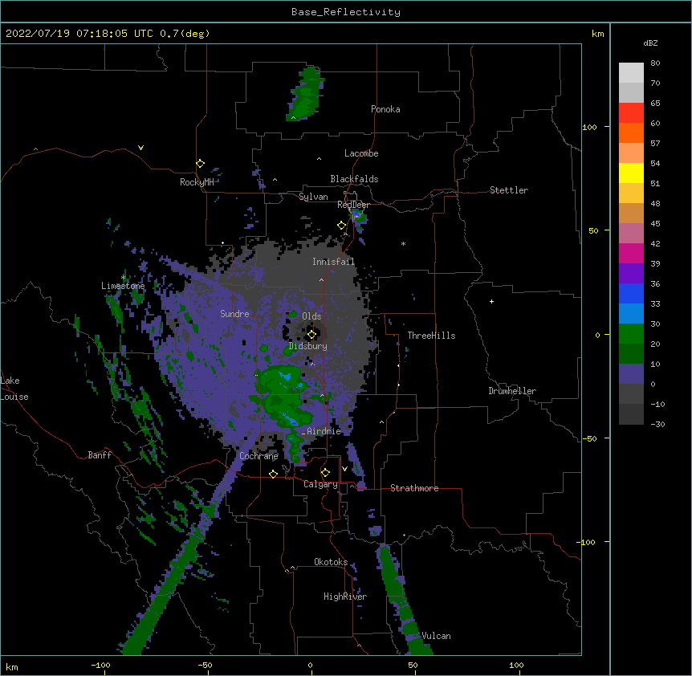This screenshot has width=692, height=676.
Task: Click the yellow v marker east of Calgary diamond
Action: click(344, 469)
